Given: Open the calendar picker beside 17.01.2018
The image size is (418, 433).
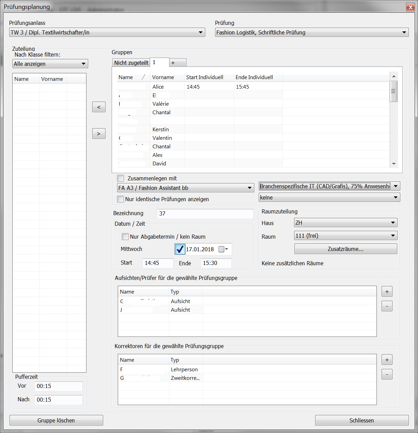Looking at the screenshot, I should [223, 249].
